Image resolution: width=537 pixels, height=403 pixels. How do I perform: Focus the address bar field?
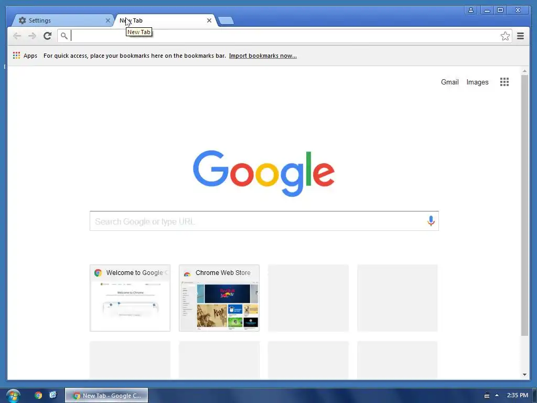[x=284, y=36]
